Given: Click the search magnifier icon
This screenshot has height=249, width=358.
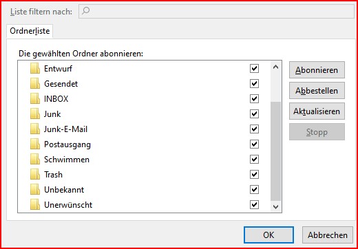Looking at the screenshot, I should tap(86, 10).
